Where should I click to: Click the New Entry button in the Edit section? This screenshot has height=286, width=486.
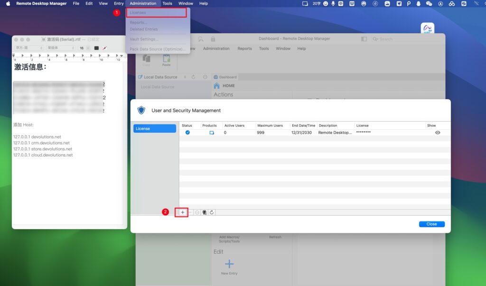(x=229, y=264)
